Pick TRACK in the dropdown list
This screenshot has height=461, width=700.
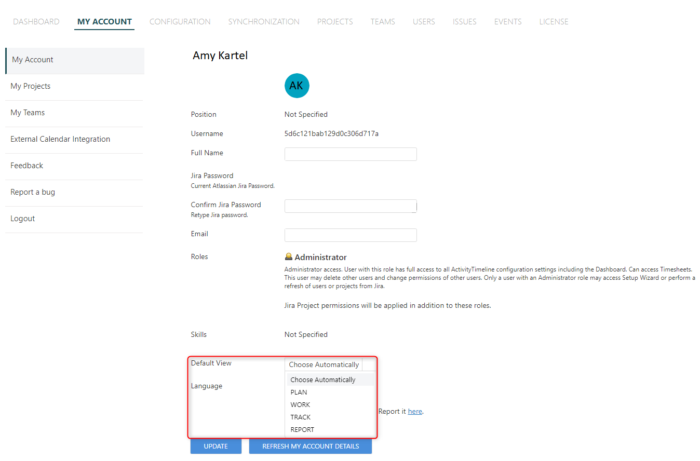coord(300,417)
